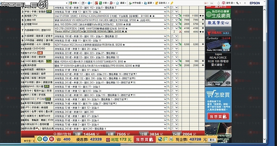Click the magnifier icon on the 主機板 MB row
Image resolution: width=277 pixels, height=146 pixels.
pos(169,20)
